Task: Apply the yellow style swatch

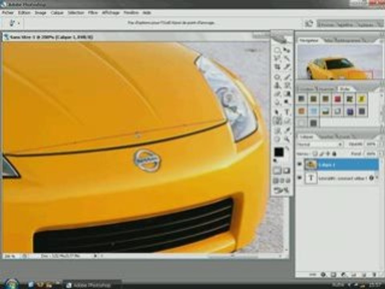Action: point(361,99)
